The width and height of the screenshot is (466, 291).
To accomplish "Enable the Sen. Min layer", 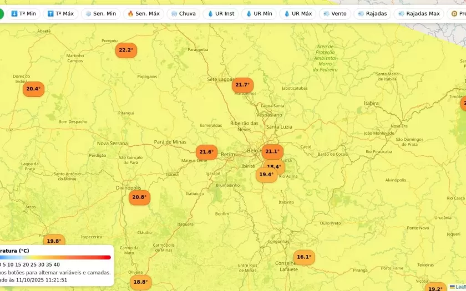I will 100,14.
